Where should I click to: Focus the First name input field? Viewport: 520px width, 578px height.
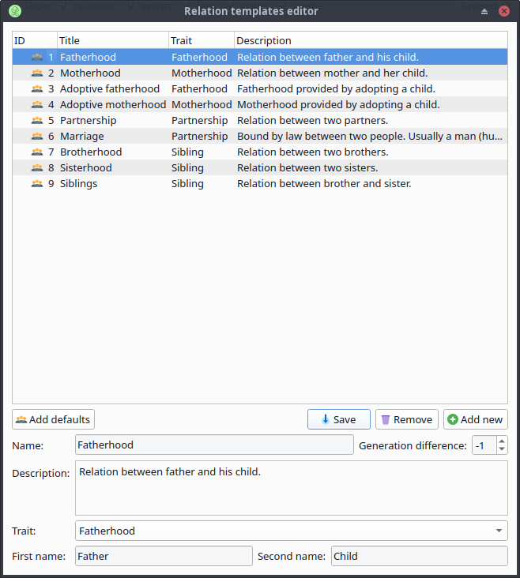164,556
